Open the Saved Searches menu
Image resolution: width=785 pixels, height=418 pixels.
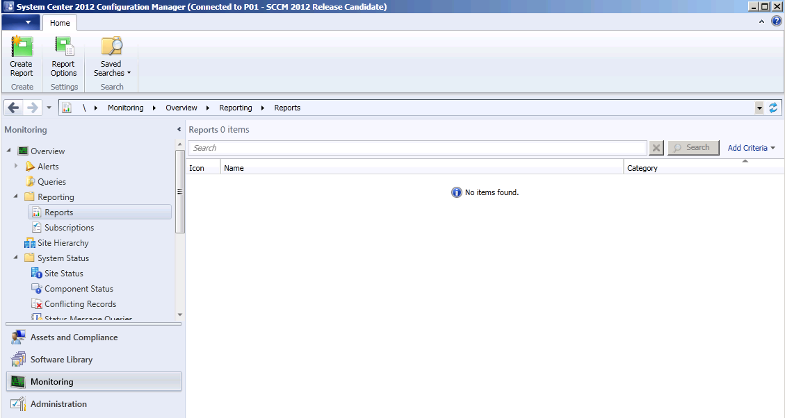(x=112, y=56)
